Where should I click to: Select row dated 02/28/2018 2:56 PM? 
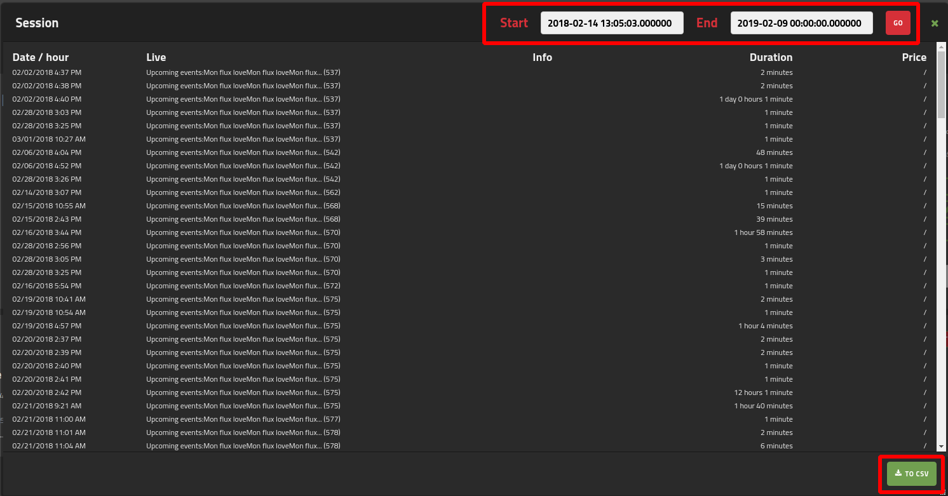470,246
